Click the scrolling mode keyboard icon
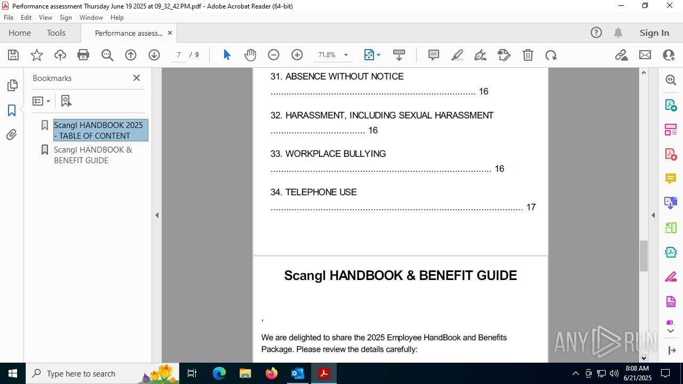Screen dimensions: 683x384 click(x=399, y=55)
